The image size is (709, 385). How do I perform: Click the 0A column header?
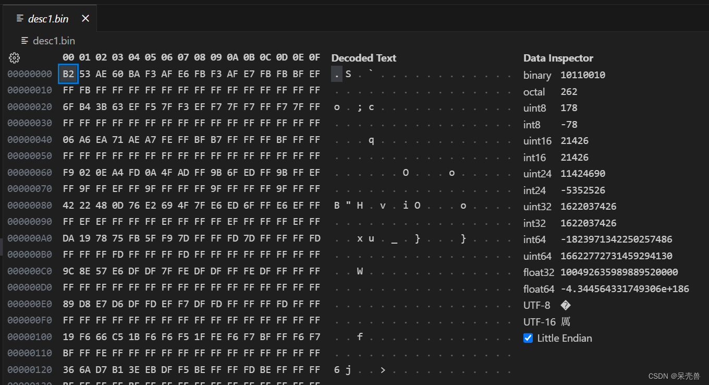coord(232,57)
